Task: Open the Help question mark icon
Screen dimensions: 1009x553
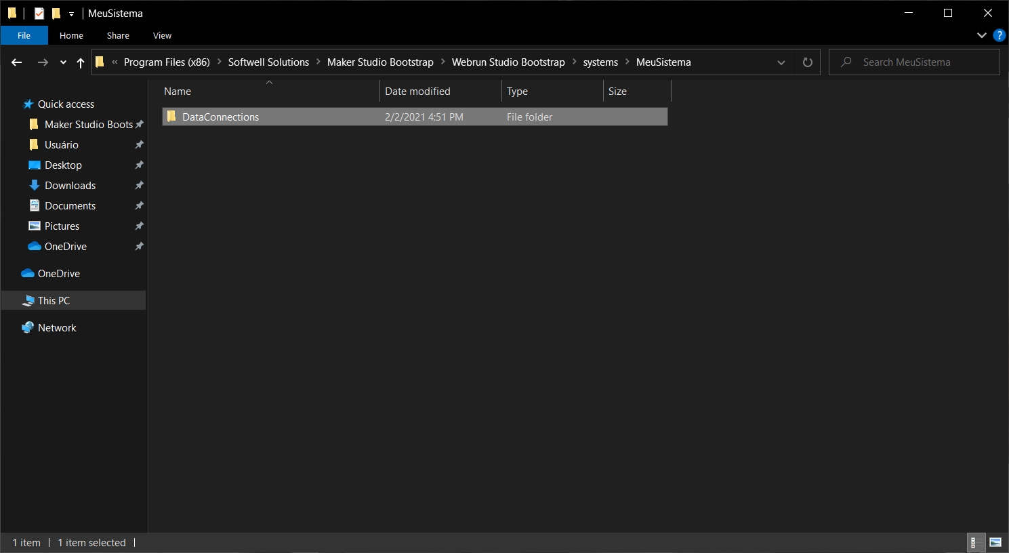Action: point(999,35)
